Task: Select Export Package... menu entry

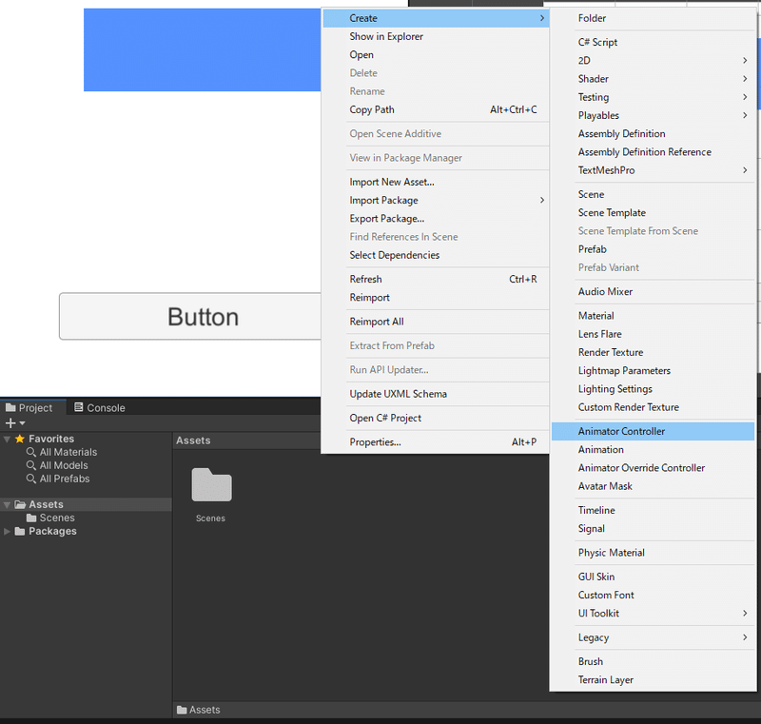Action: (436, 219)
